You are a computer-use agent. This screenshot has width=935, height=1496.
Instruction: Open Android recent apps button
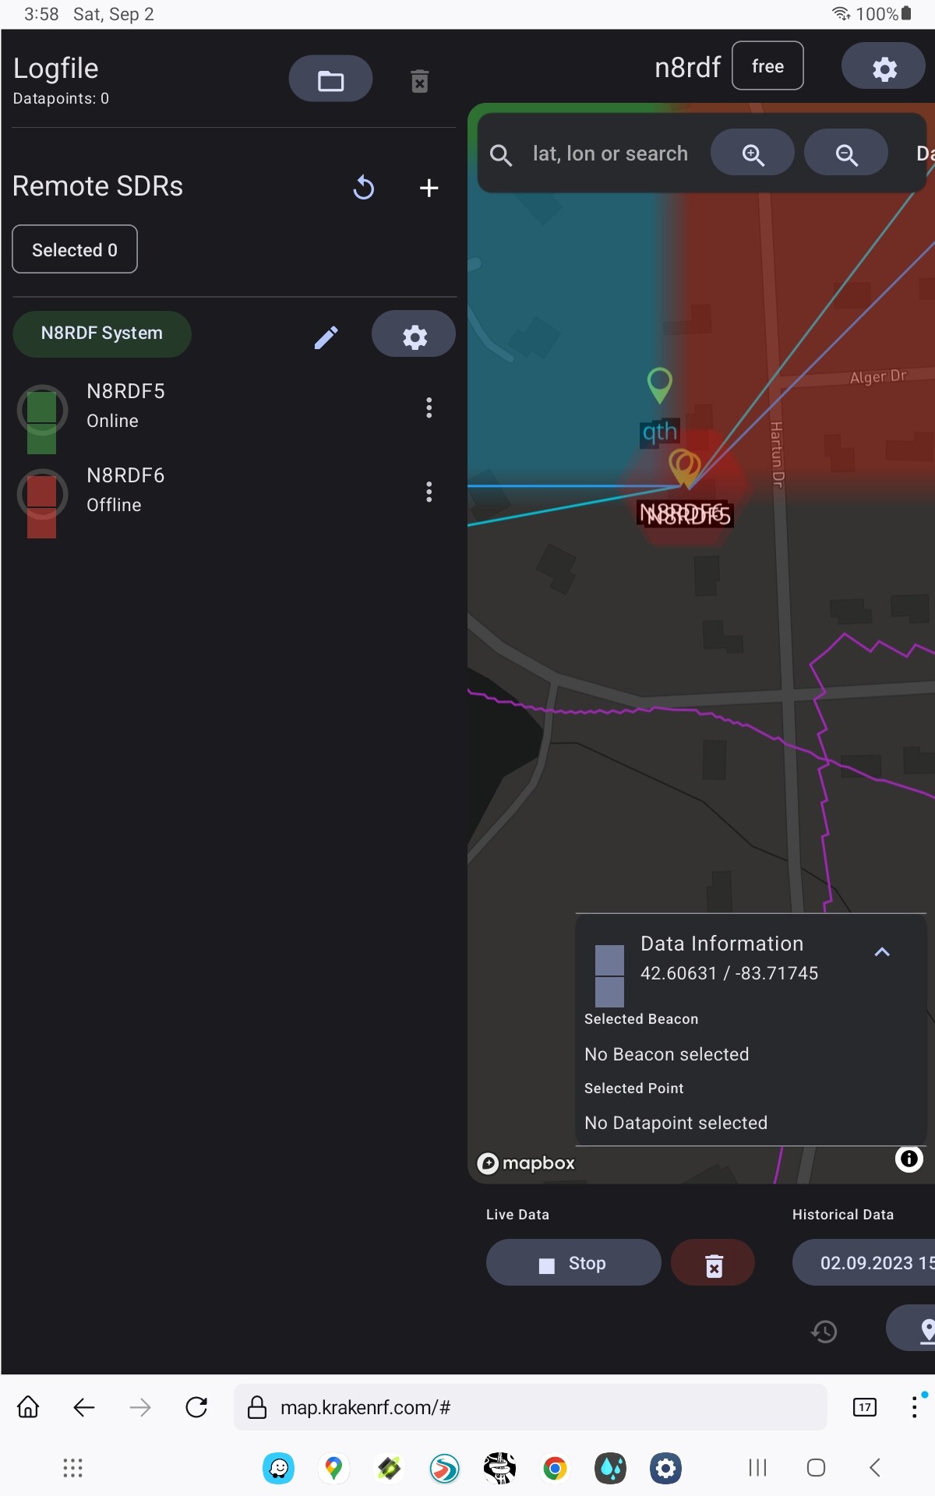(x=757, y=1468)
